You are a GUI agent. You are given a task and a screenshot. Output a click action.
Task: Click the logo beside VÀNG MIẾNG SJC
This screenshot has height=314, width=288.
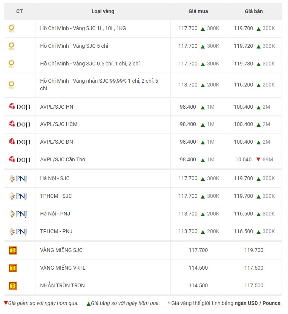(13, 250)
